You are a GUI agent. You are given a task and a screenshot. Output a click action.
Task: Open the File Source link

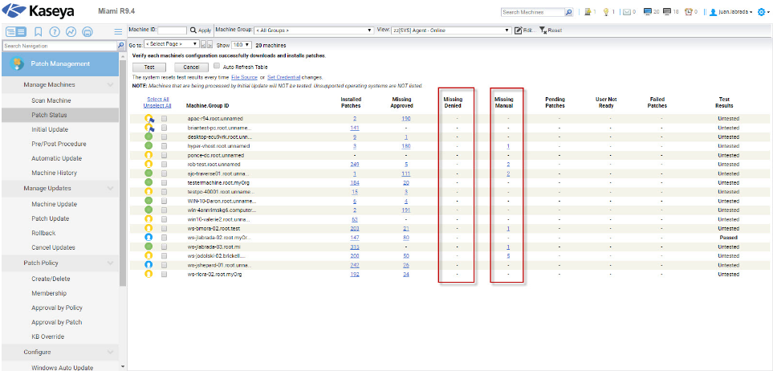click(x=244, y=77)
